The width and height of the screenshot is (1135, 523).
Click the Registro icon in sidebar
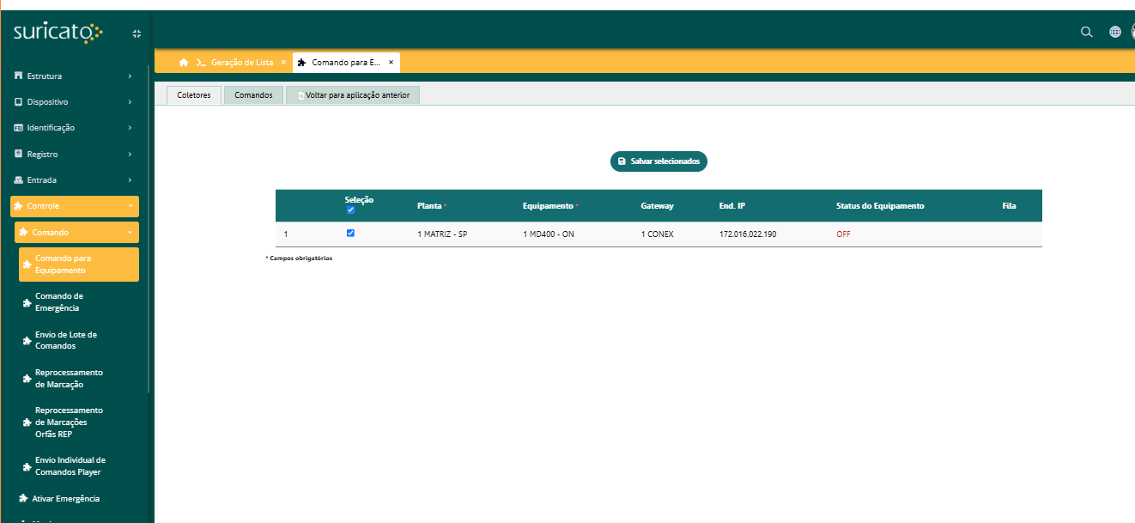[x=18, y=154]
